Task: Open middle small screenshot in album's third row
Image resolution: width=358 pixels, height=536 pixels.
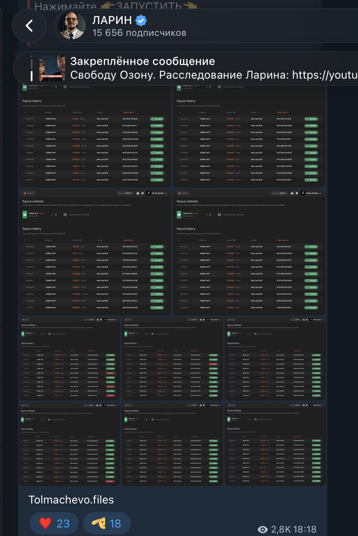Action: tap(172, 359)
